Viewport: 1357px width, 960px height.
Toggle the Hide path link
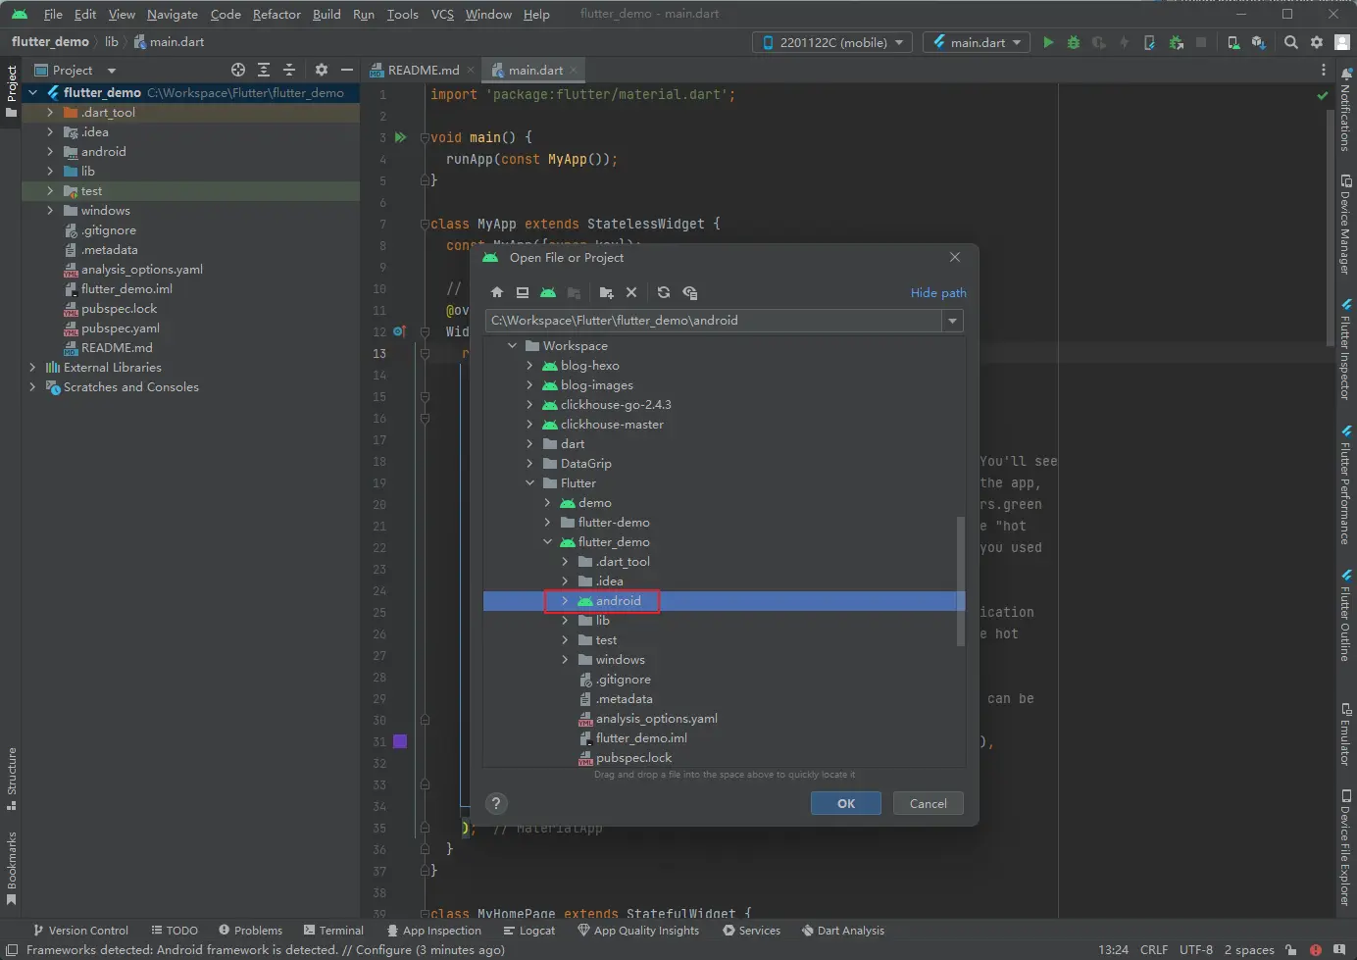coord(938,292)
